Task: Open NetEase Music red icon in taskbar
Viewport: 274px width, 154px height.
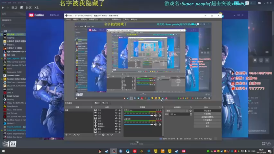Action: pos(135,151)
